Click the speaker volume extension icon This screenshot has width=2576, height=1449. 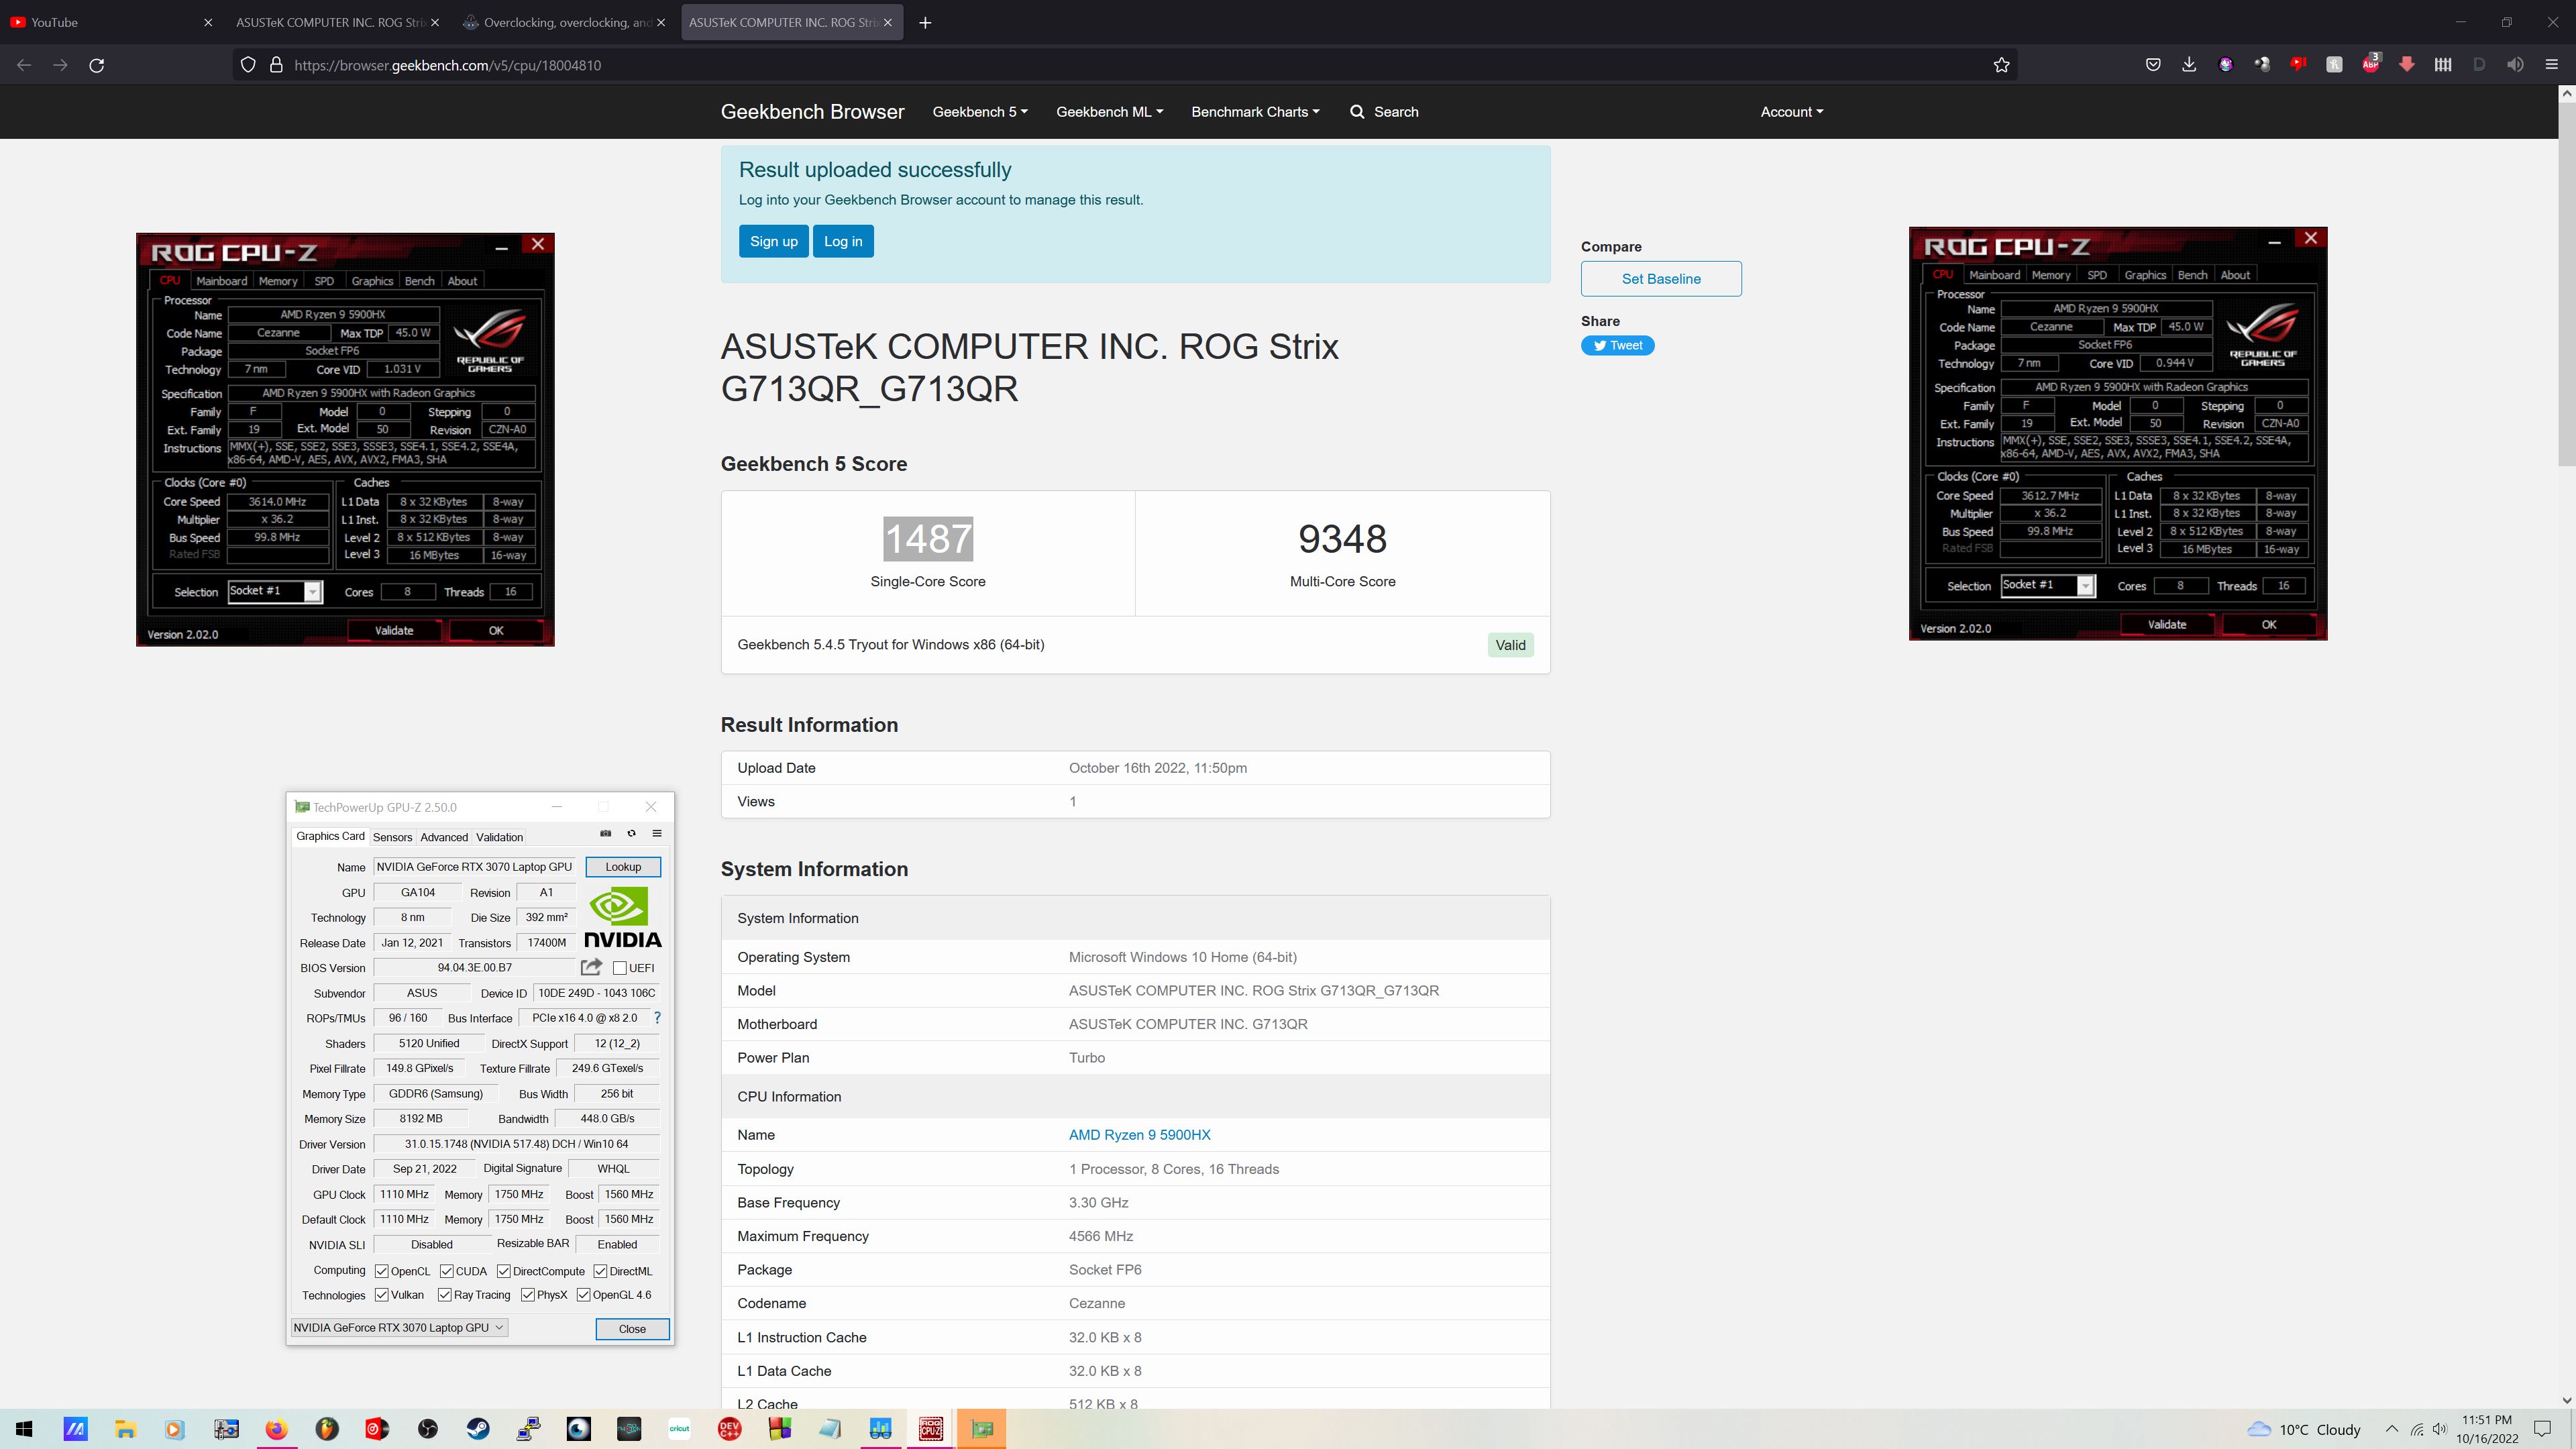(2515, 65)
